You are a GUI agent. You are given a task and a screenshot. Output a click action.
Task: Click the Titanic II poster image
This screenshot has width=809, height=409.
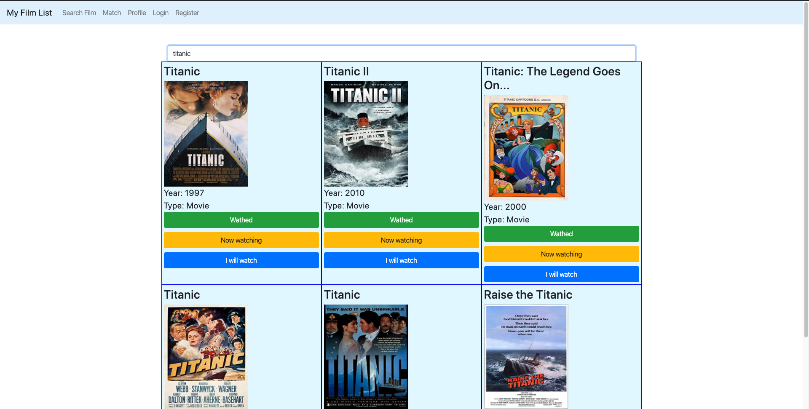pyautogui.click(x=366, y=134)
